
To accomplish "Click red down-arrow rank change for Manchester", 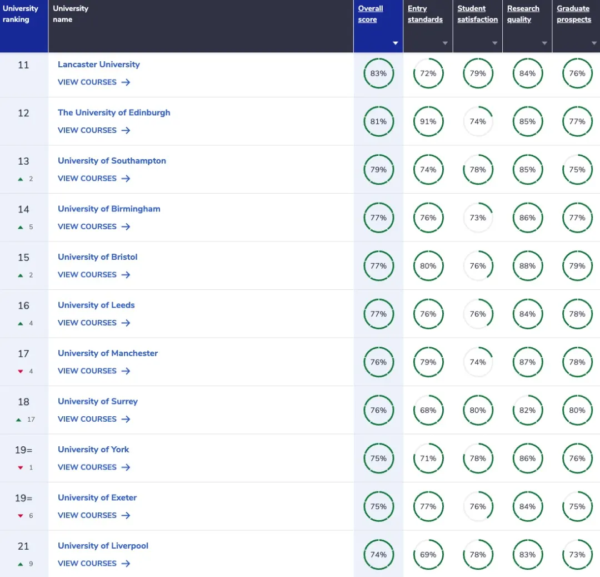I will (21, 372).
